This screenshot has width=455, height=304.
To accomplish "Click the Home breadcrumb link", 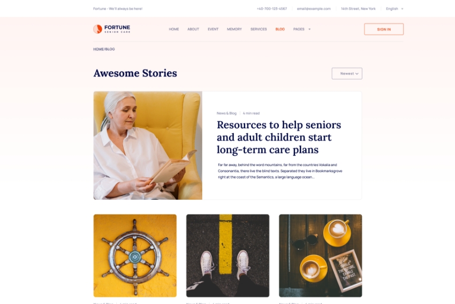I will (98, 49).
